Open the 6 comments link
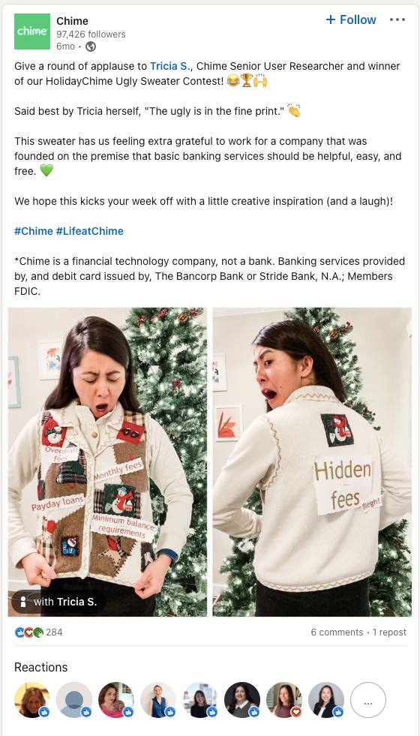The width and height of the screenshot is (420, 736). (x=337, y=632)
